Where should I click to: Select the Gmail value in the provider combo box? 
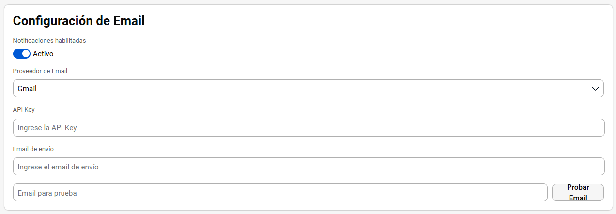point(27,89)
